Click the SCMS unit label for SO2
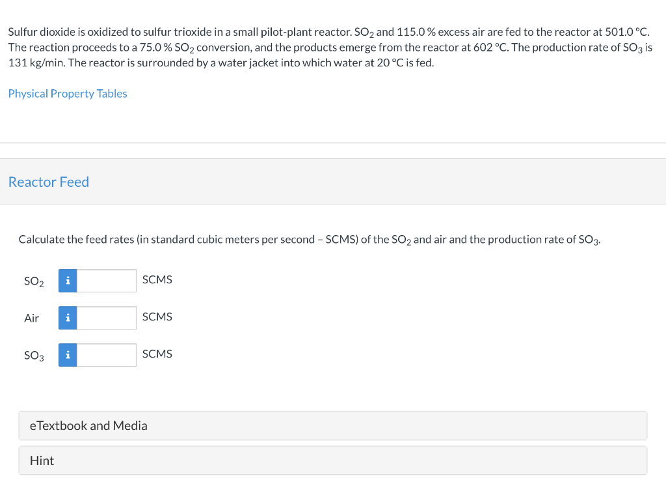 [157, 279]
